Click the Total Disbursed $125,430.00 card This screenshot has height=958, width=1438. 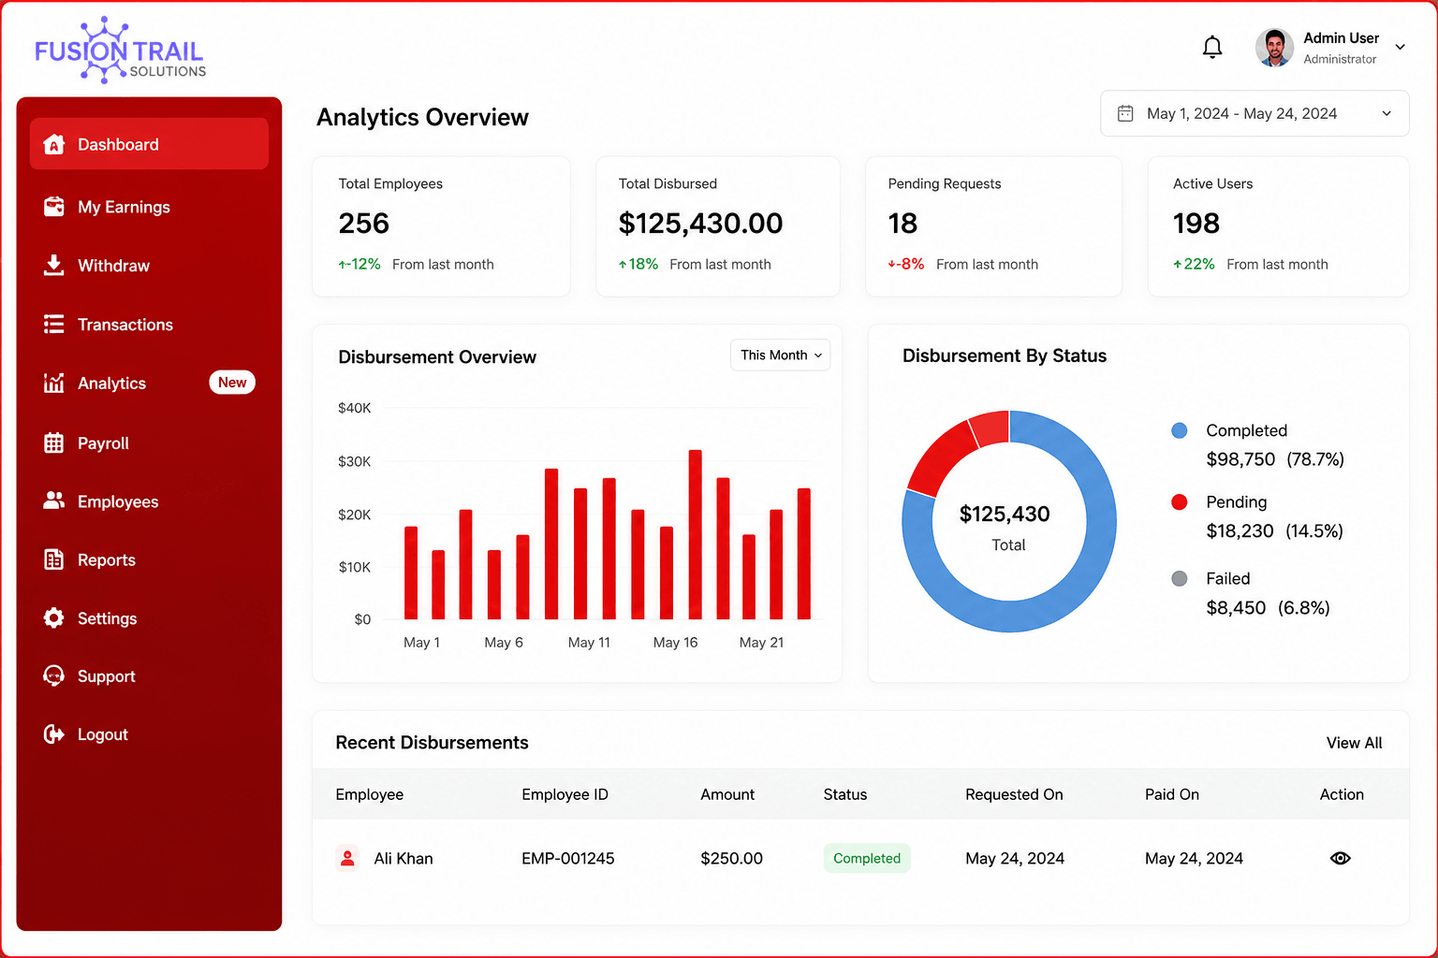718,226
